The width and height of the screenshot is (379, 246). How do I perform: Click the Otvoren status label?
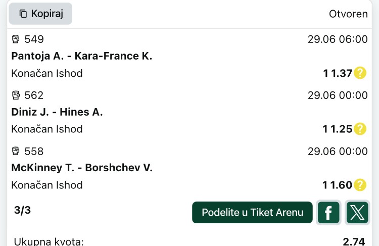(348, 14)
